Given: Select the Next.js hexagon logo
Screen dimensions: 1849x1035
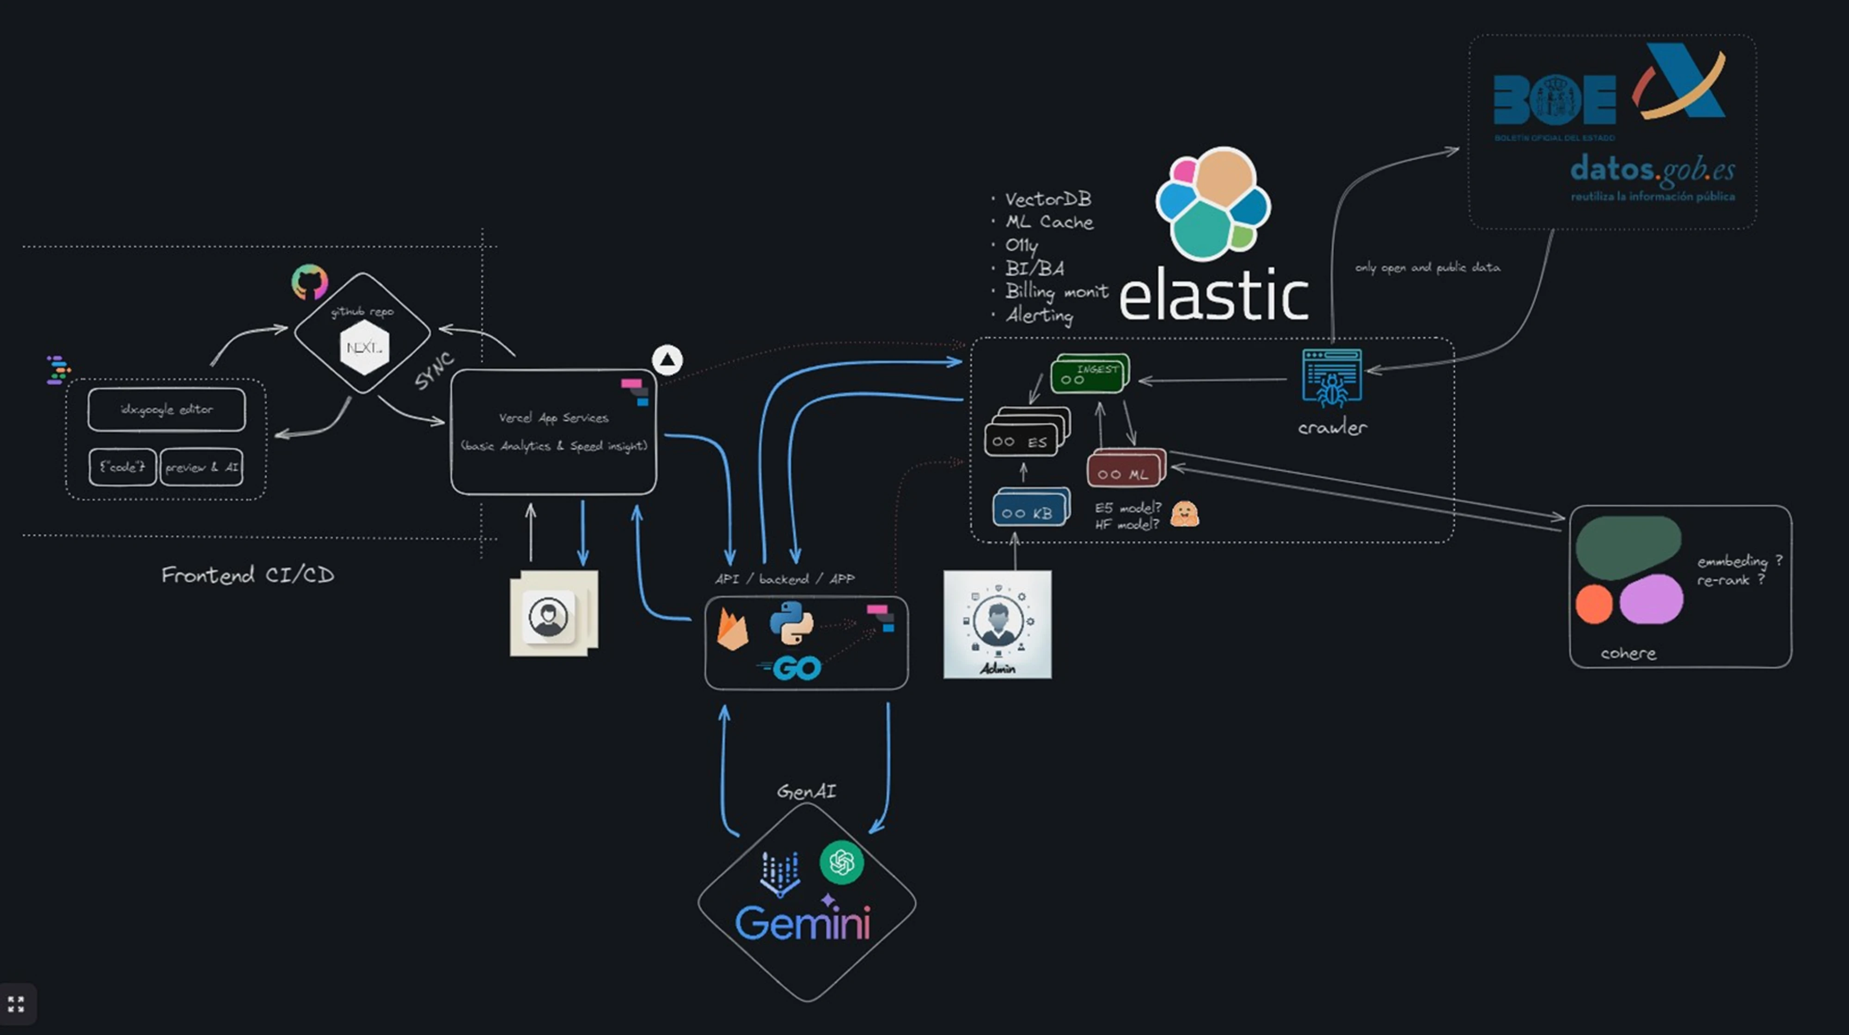Looking at the screenshot, I should 365,348.
